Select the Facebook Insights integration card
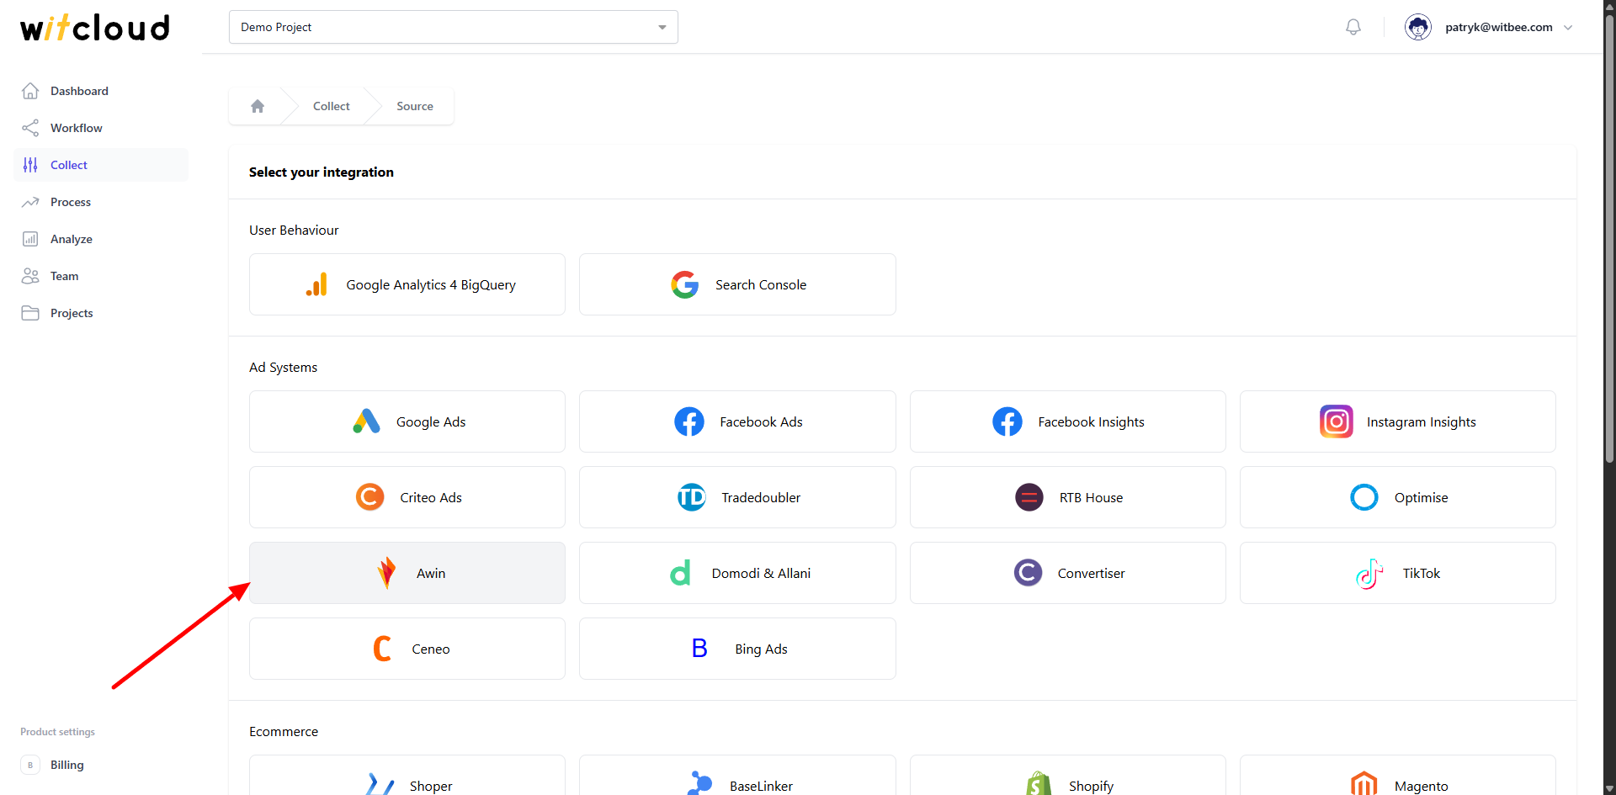The height and width of the screenshot is (795, 1616). pyautogui.click(x=1068, y=421)
